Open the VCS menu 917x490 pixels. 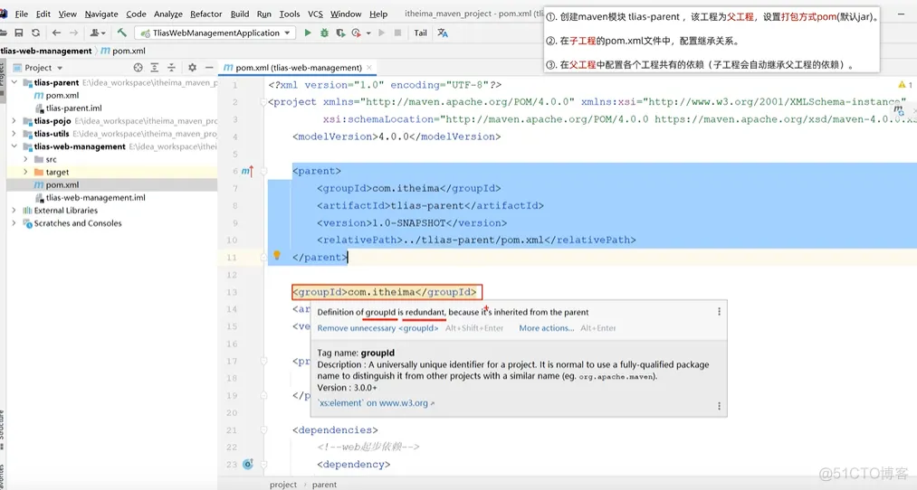pos(315,14)
